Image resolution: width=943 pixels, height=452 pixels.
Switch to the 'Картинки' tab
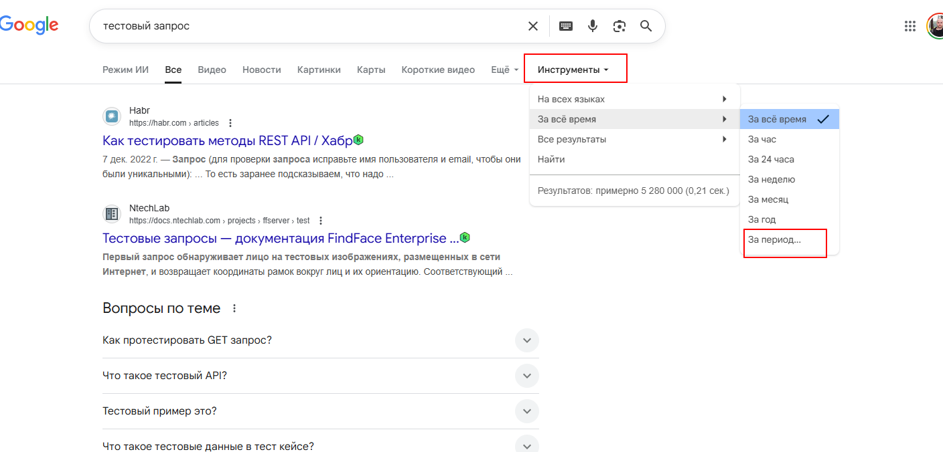pyautogui.click(x=319, y=70)
